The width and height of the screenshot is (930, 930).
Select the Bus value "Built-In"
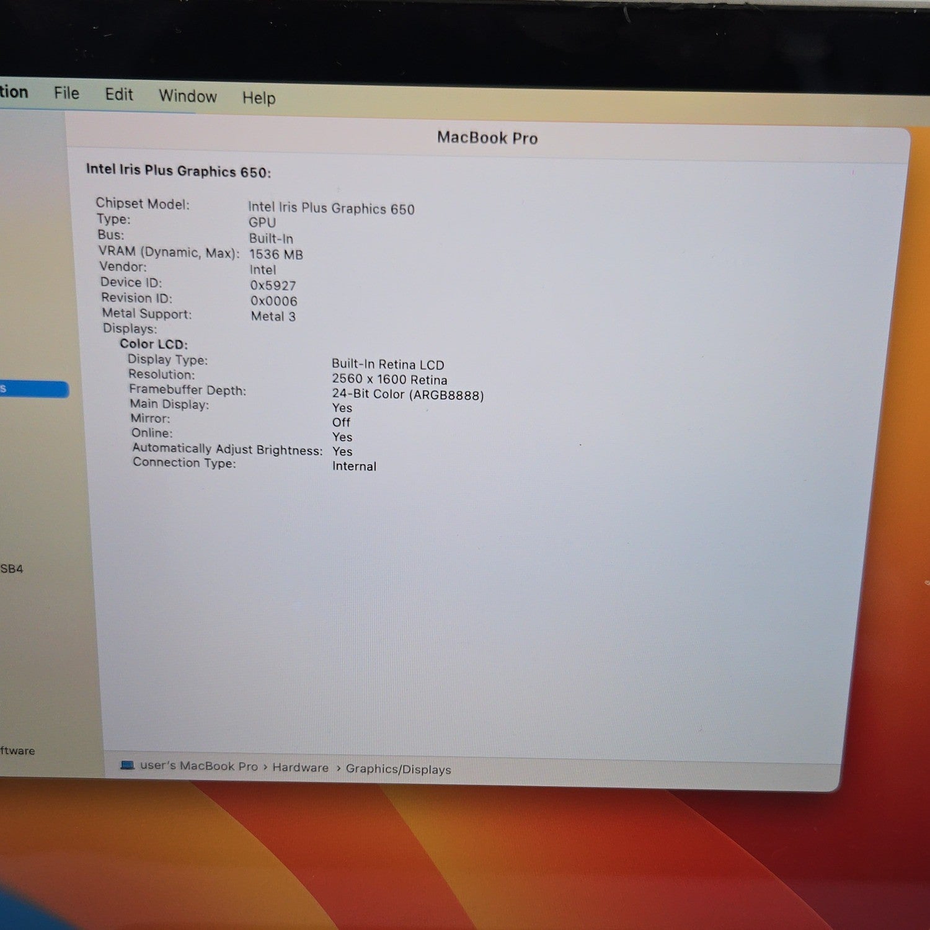tap(271, 239)
